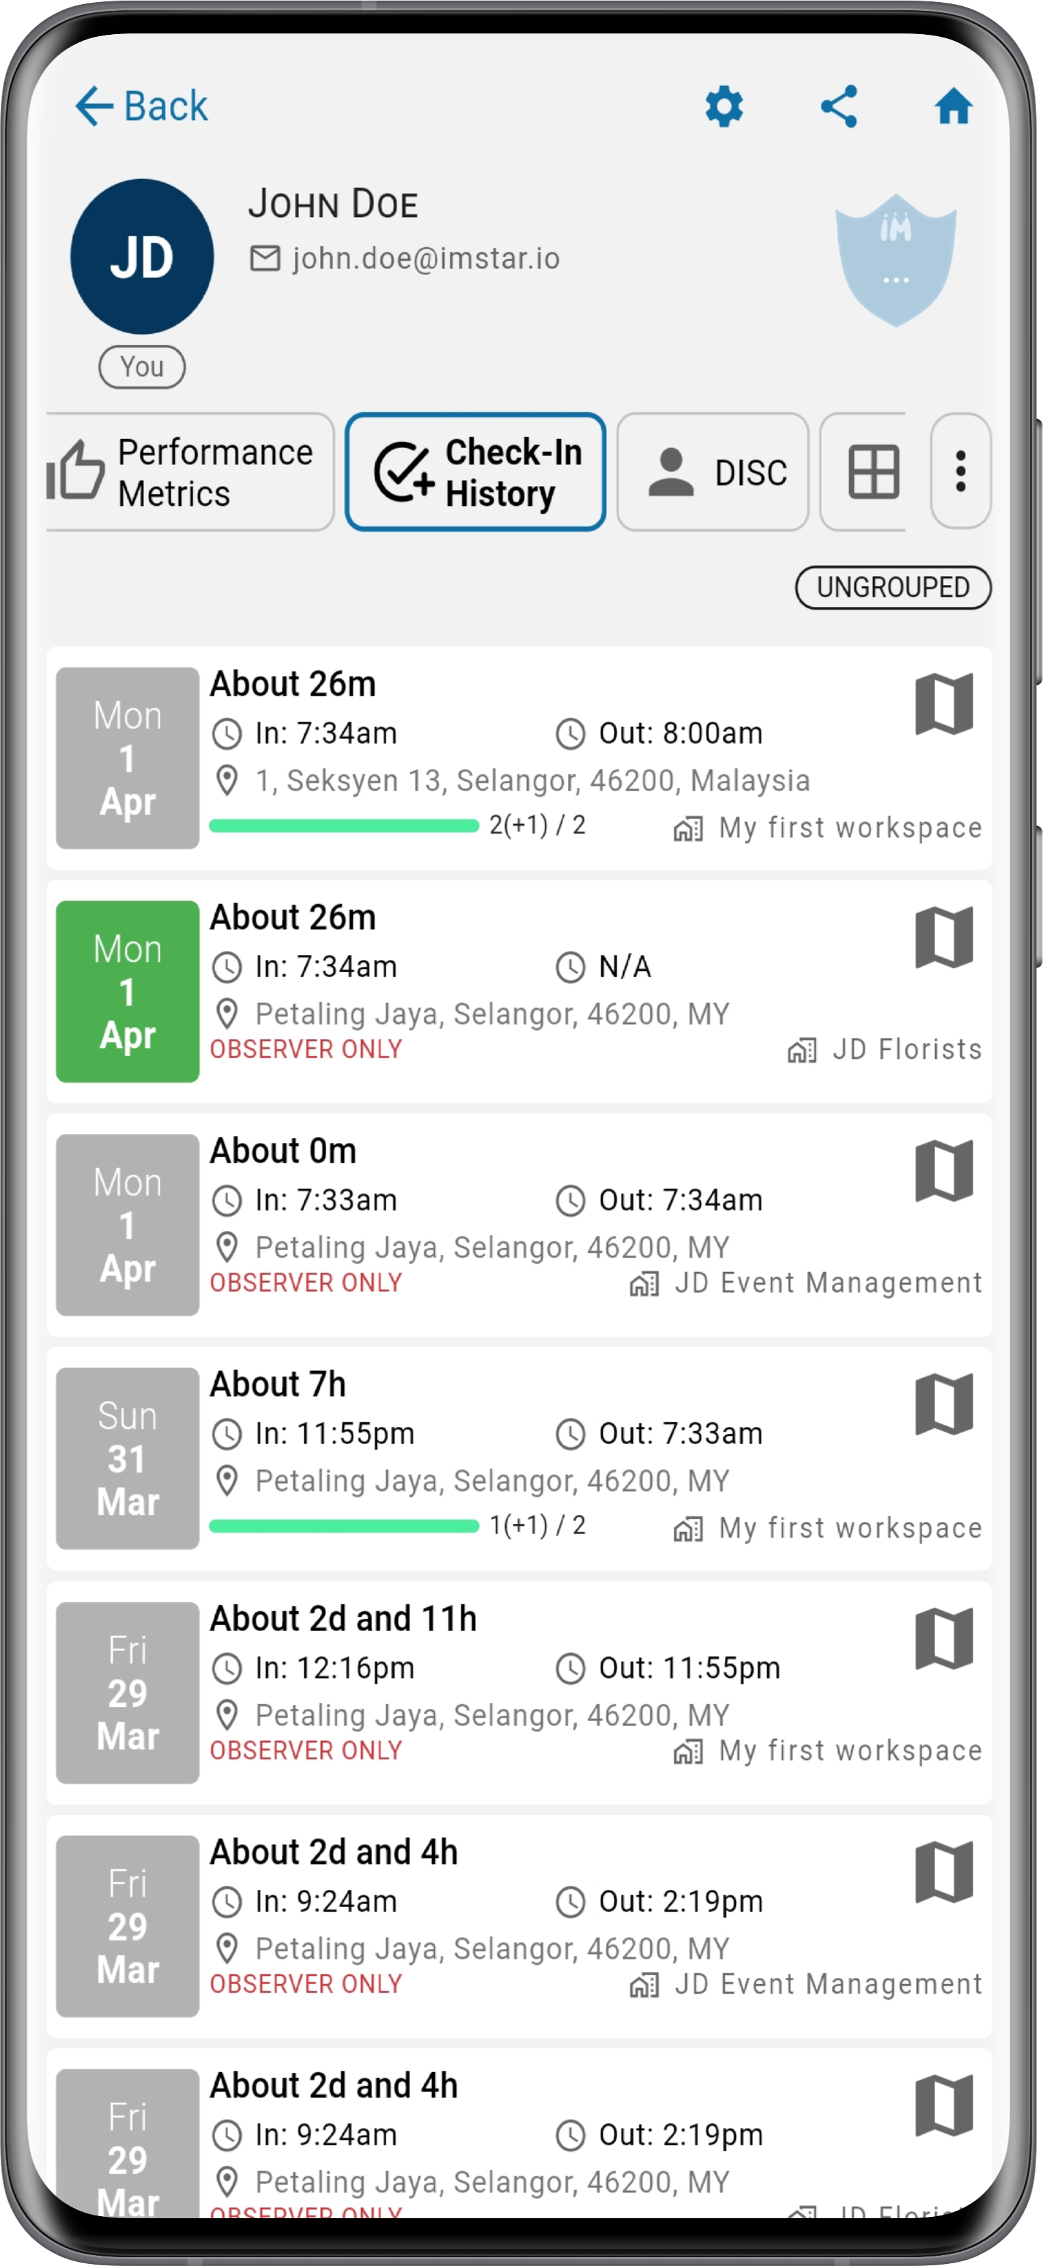Tap the share icon
1043x2266 pixels.
click(x=838, y=107)
